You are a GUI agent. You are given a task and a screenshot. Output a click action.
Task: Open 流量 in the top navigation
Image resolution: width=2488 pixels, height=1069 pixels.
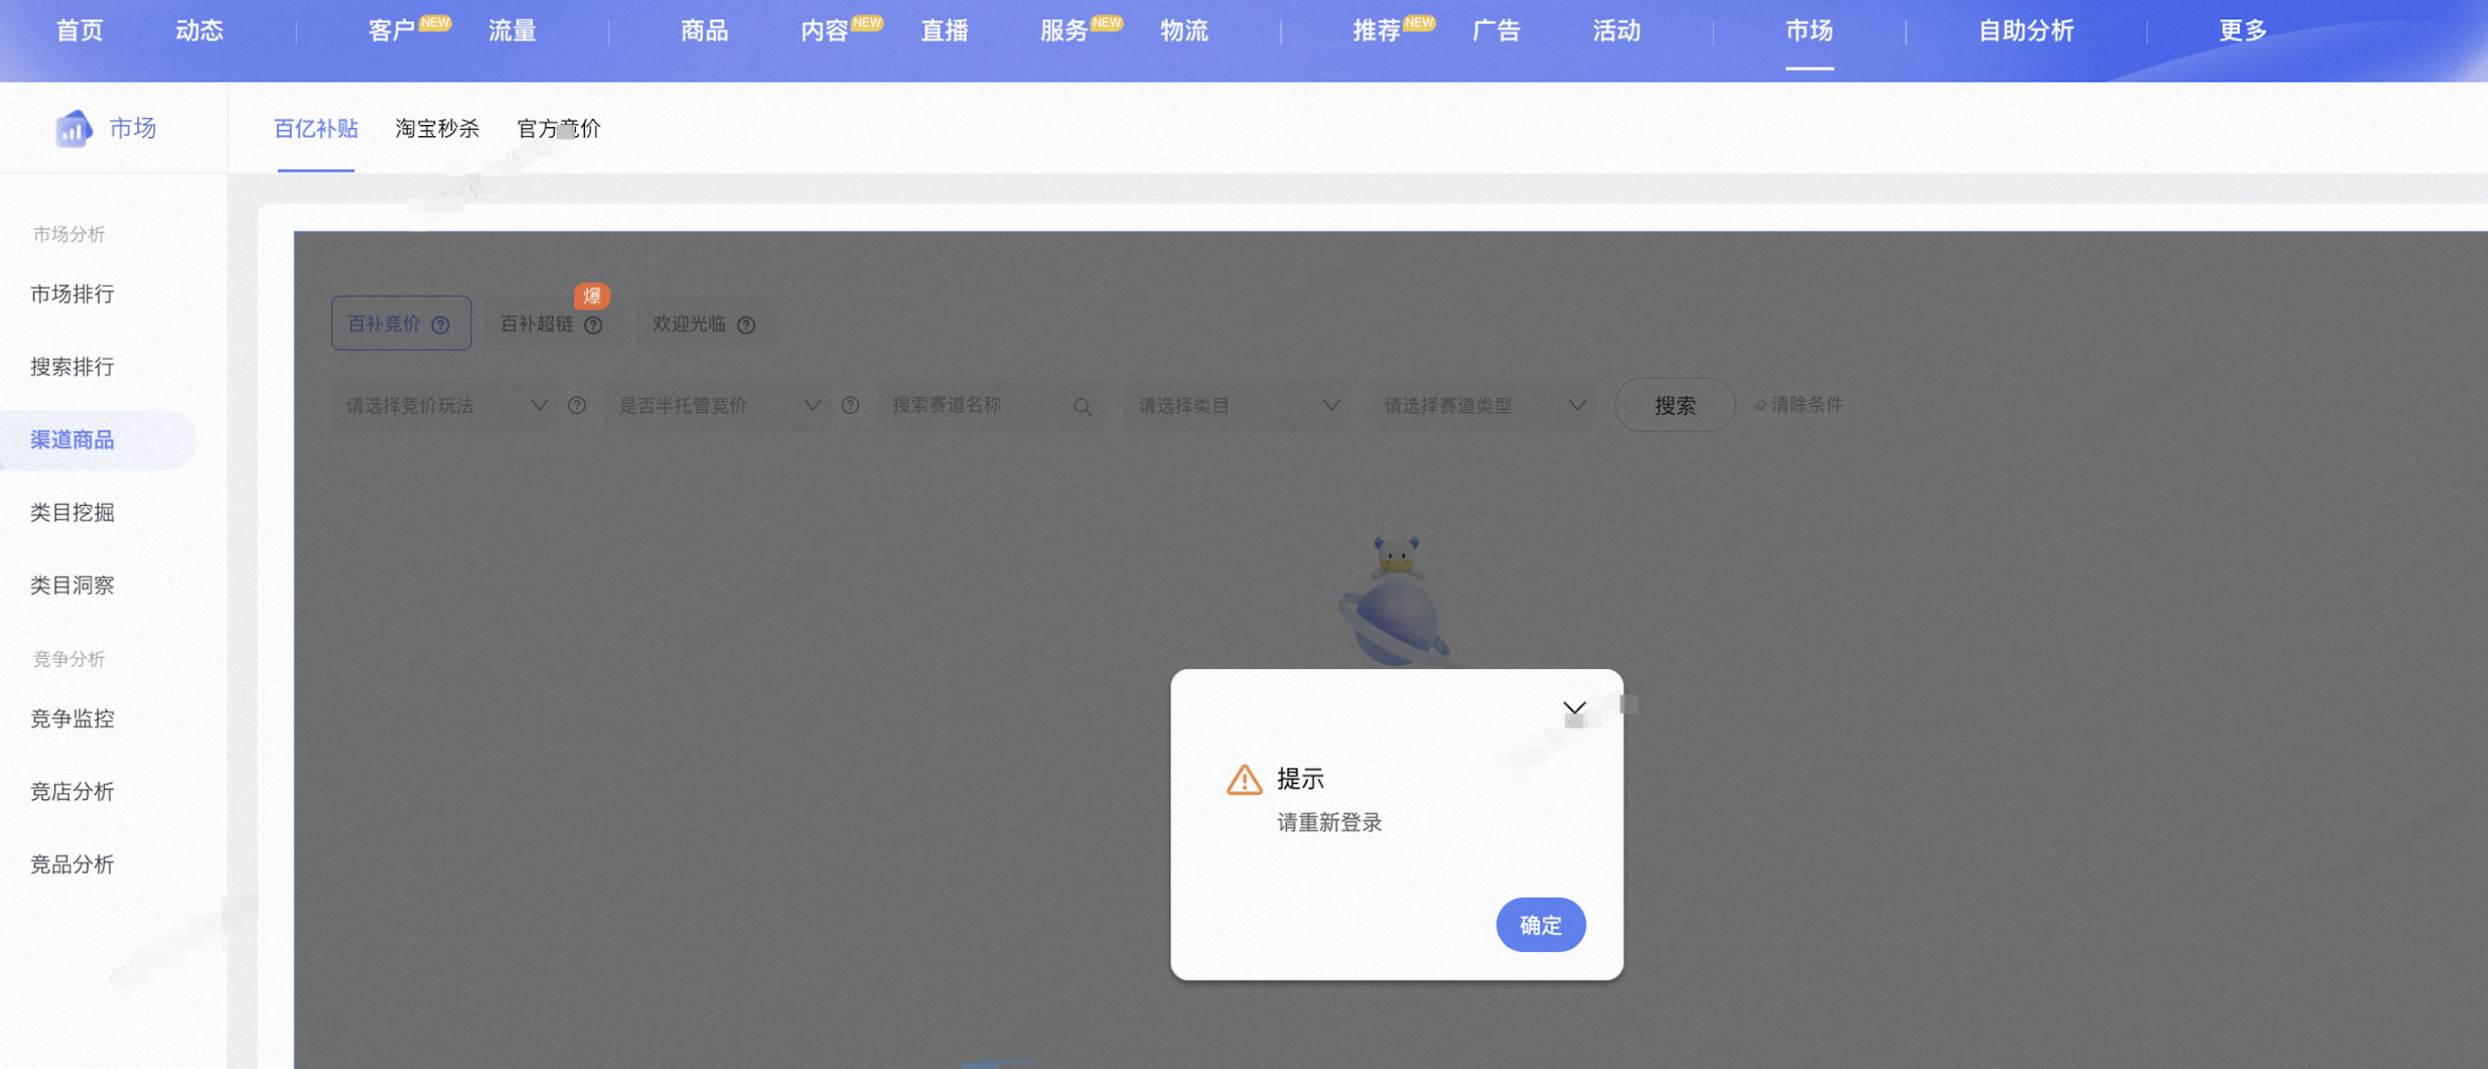(x=512, y=31)
